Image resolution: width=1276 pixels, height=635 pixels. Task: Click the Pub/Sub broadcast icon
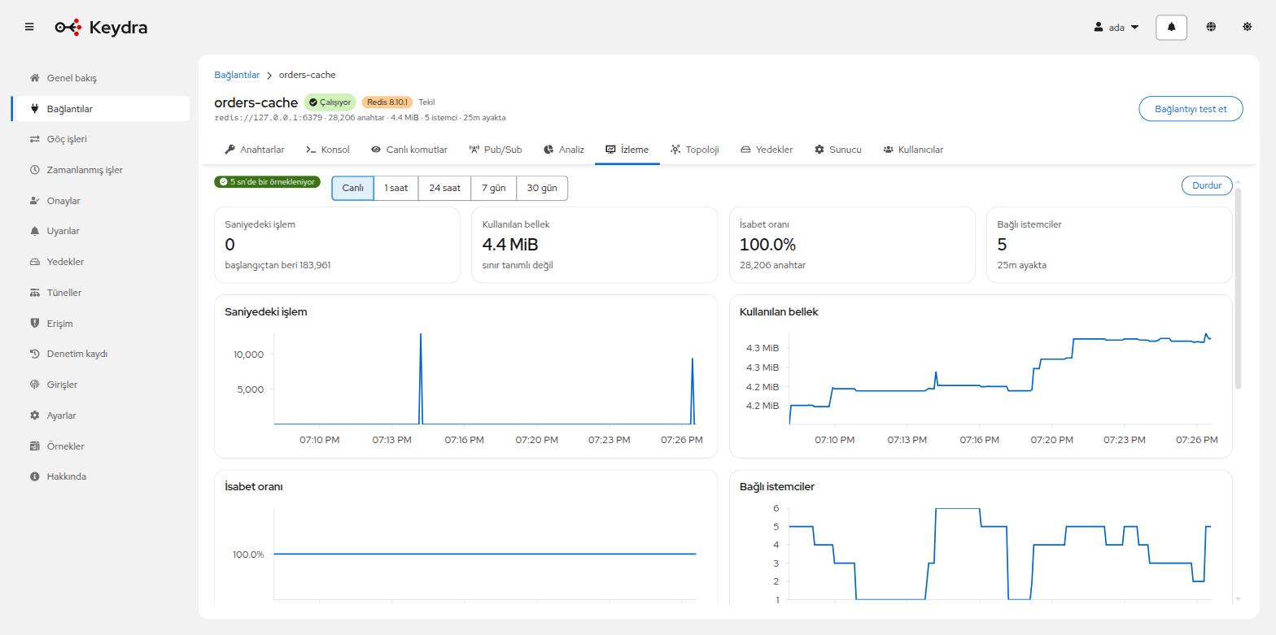point(474,150)
